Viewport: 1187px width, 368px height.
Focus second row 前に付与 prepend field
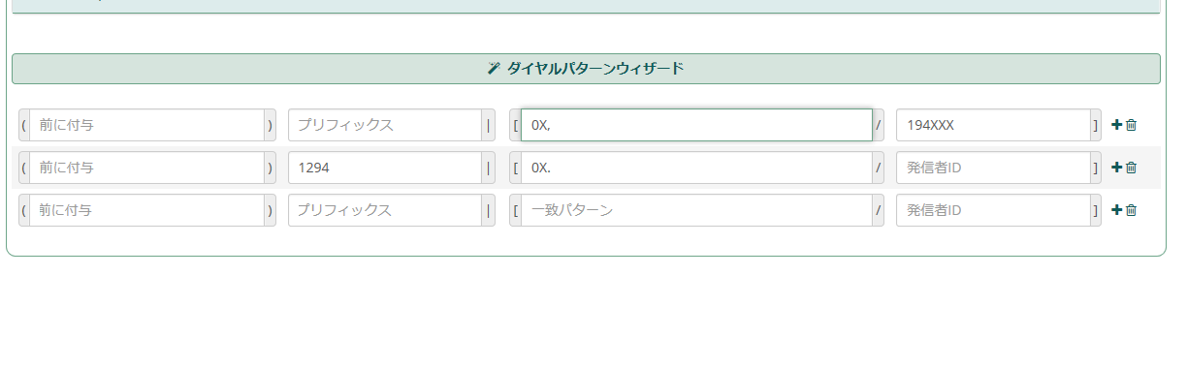pyautogui.click(x=146, y=168)
